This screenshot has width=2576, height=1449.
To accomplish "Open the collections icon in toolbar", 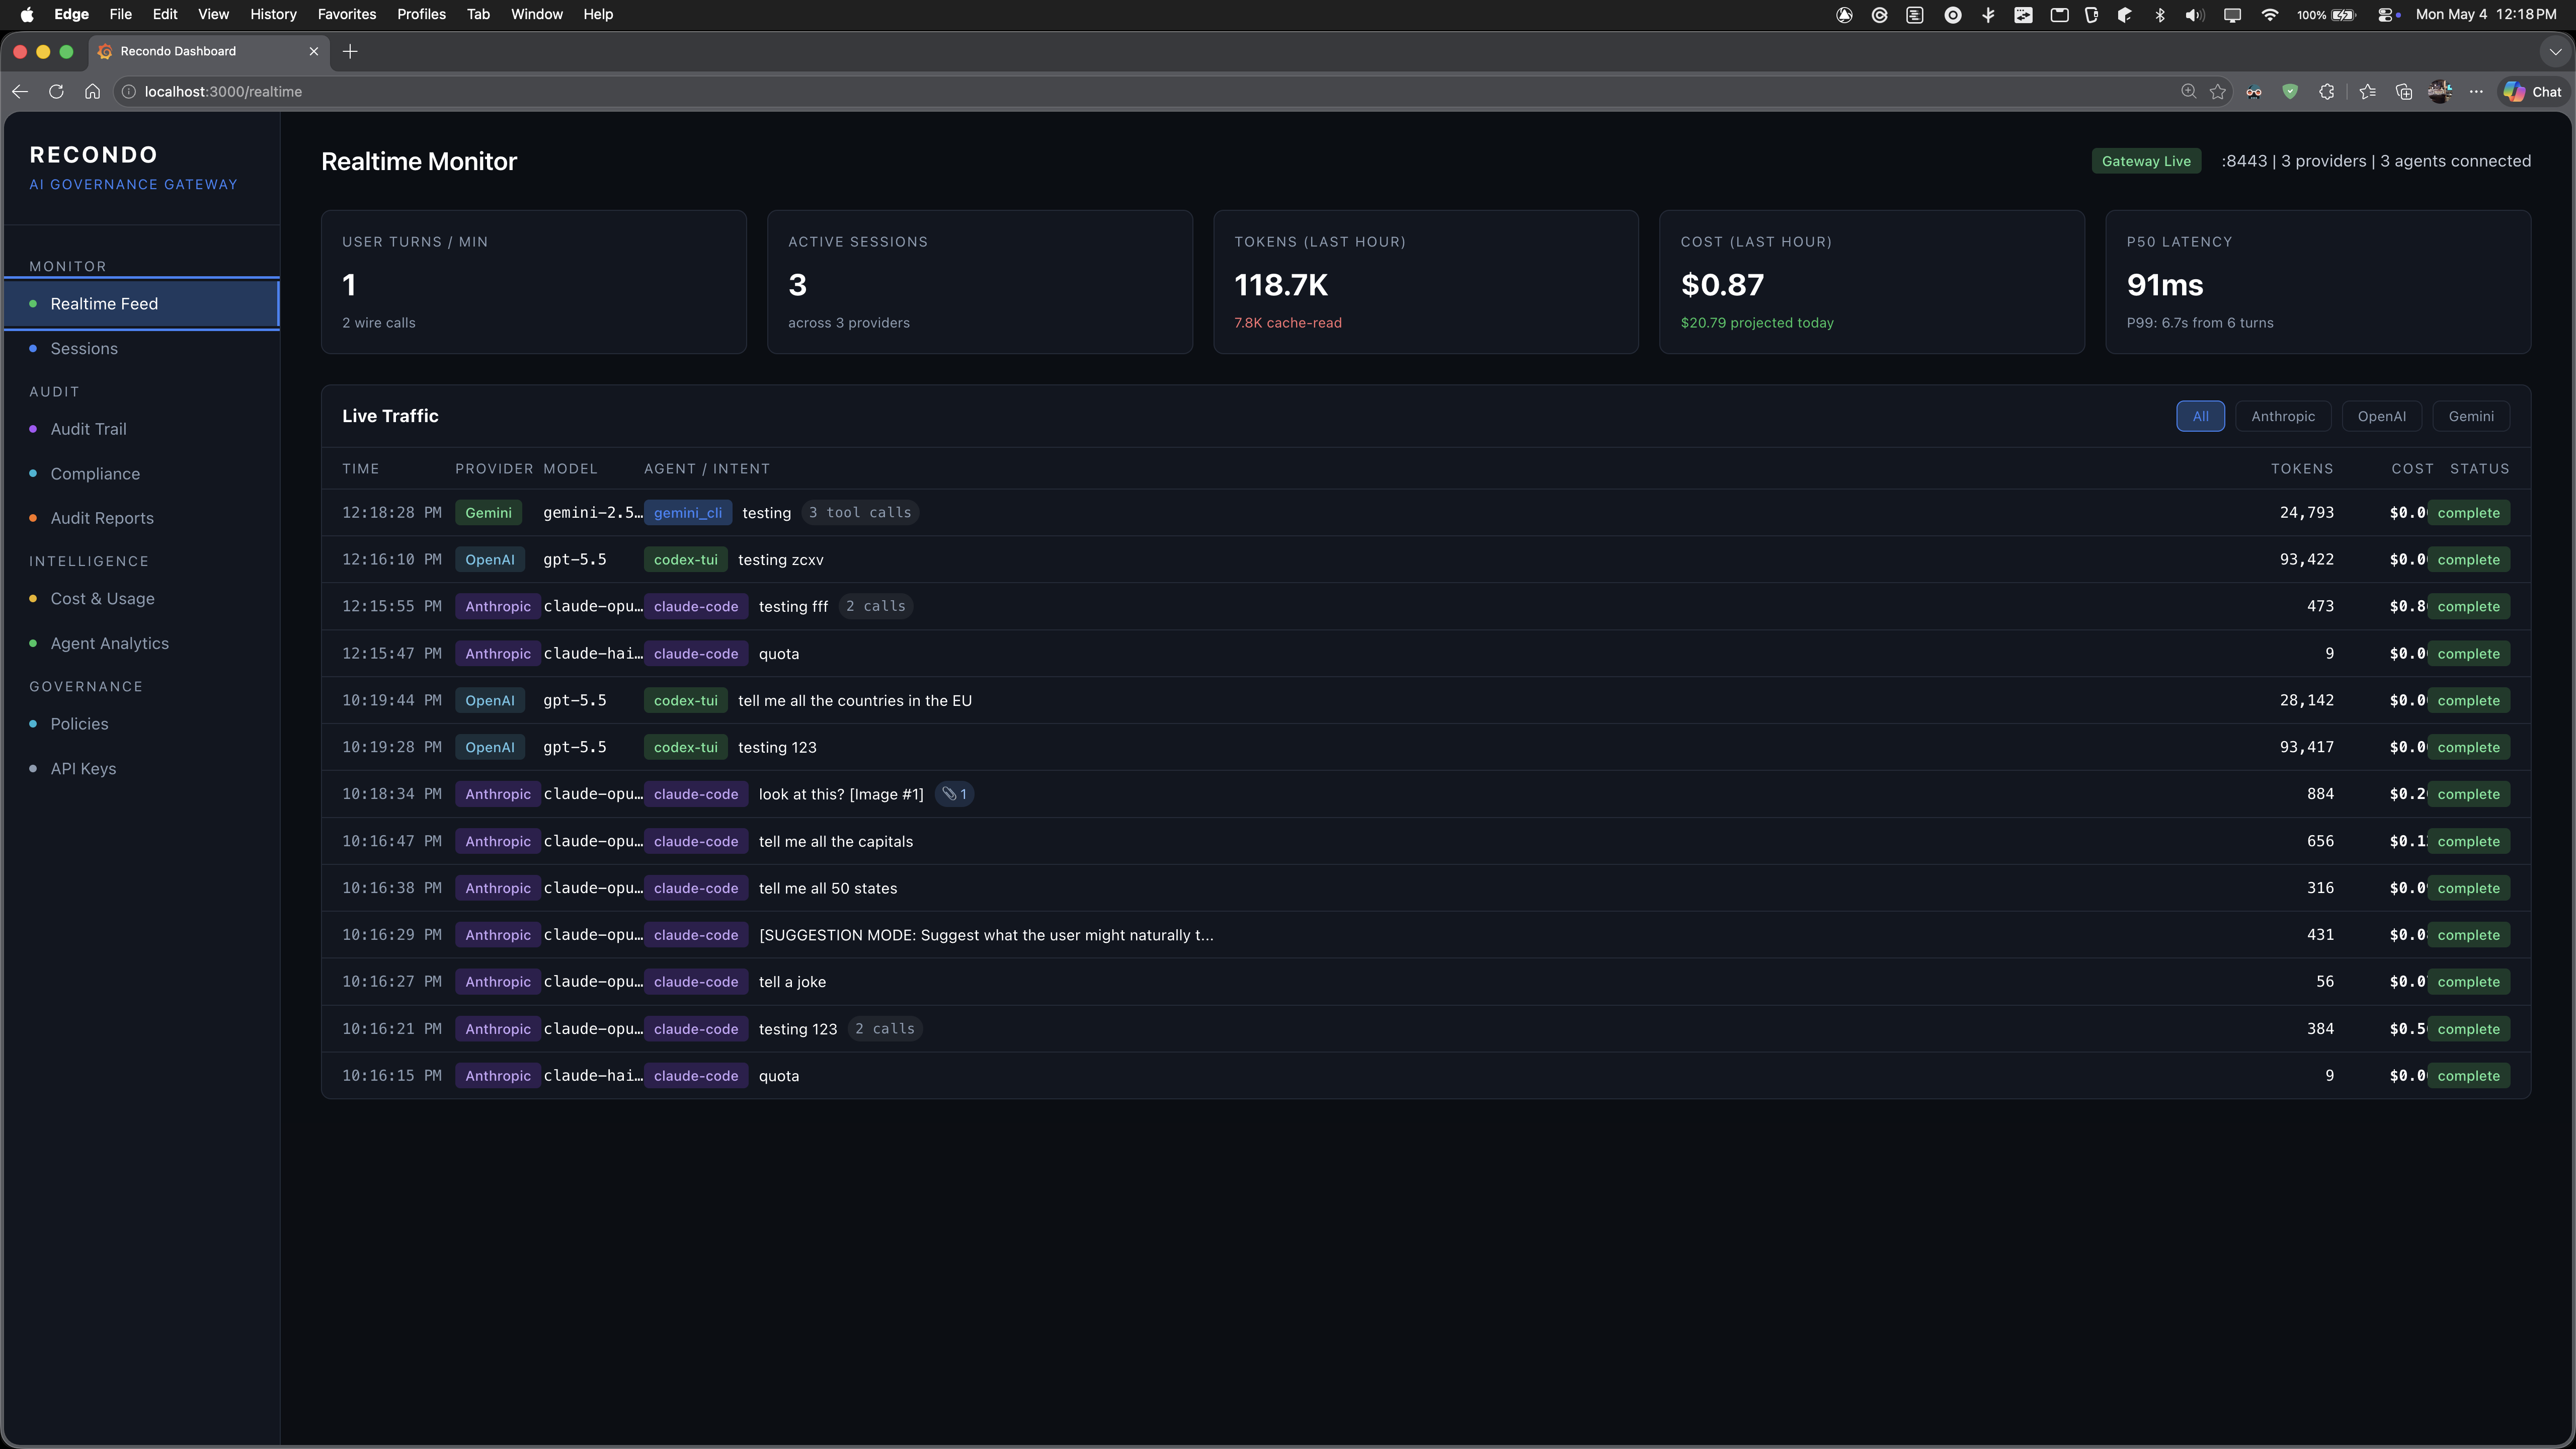I will pyautogui.click(x=2404, y=91).
